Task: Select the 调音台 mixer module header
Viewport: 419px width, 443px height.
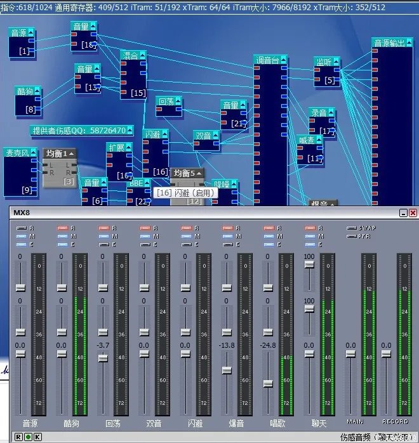Action: 267,60
